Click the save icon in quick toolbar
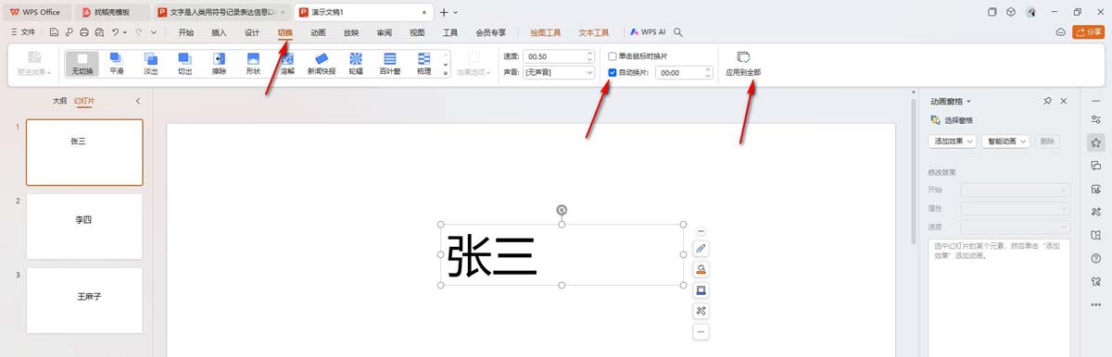The height and width of the screenshot is (357, 1112). pos(55,31)
